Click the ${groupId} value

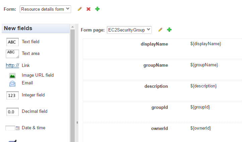pos(200,107)
